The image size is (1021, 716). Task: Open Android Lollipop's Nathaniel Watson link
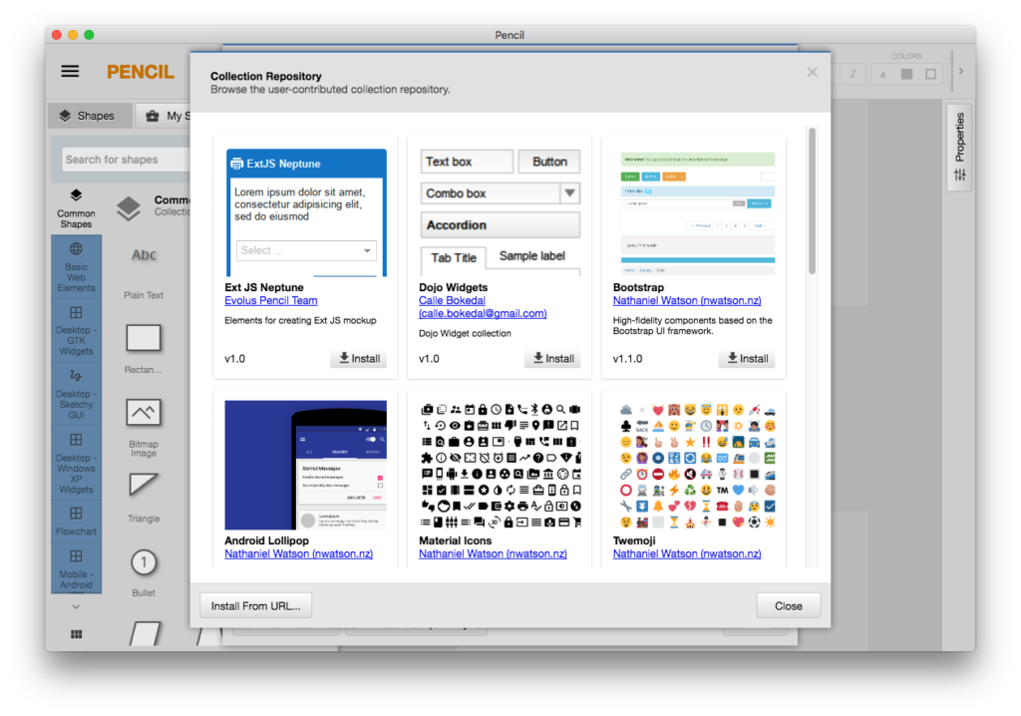coord(299,553)
